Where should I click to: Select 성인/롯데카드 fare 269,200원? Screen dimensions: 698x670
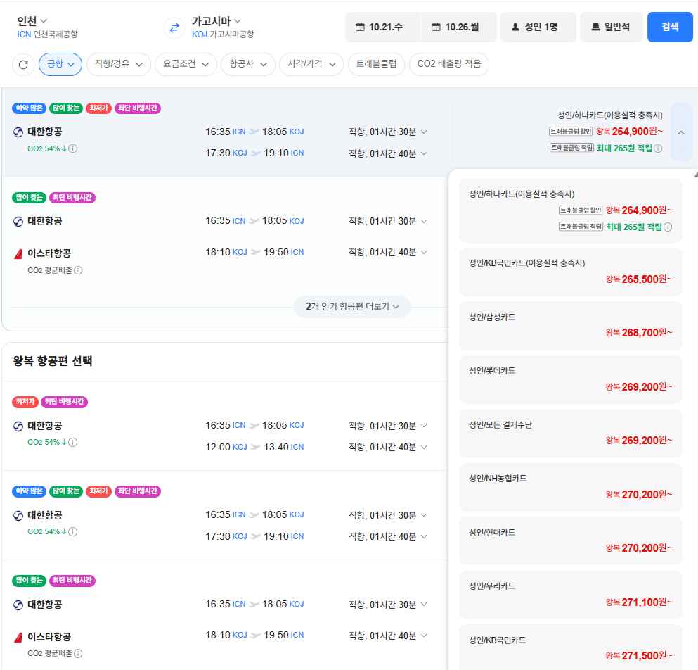[x=571, y=379]
